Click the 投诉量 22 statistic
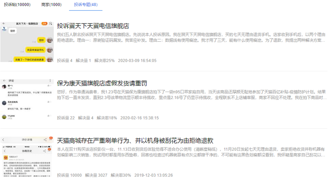The image size is (328, 180). pos(66,118)
